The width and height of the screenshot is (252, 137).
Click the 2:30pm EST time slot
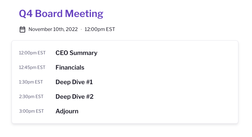click(x=31, y=97)
